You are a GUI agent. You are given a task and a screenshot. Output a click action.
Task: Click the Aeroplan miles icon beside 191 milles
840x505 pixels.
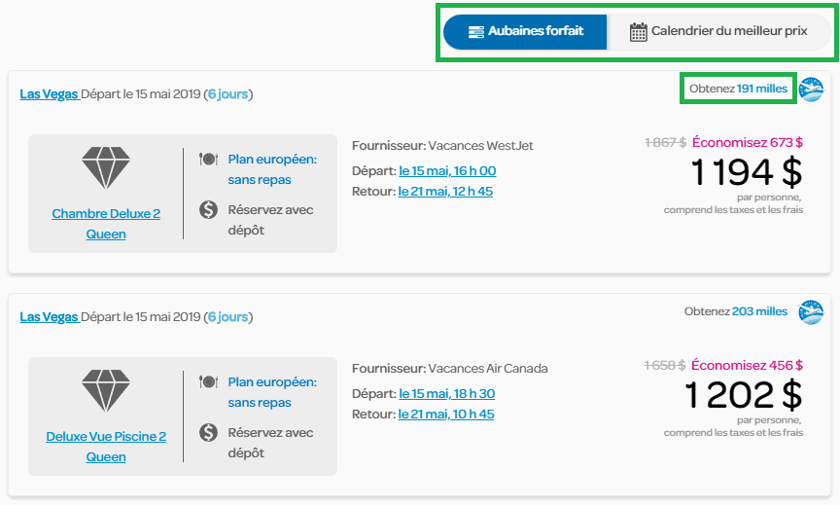pyautogui.click(x=811, y=90)
